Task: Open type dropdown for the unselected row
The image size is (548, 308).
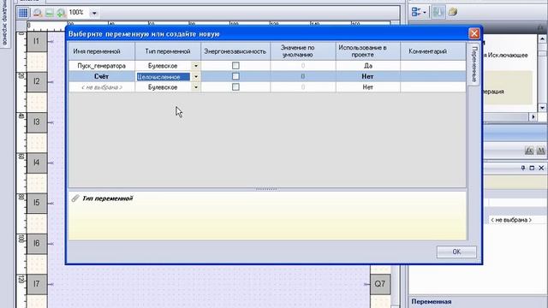Action: point(196,87)
